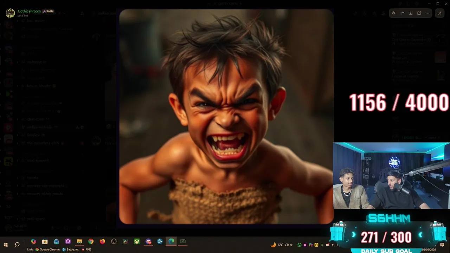The height and width of the screenshot is (253, 450).
Task: Click the streamer webcam overlay
Action: click(391, 176)
